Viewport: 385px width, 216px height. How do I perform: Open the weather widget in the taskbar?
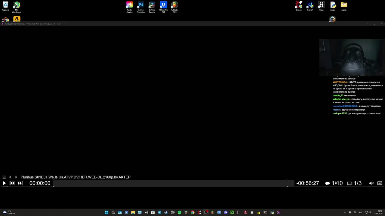(9, 212)
